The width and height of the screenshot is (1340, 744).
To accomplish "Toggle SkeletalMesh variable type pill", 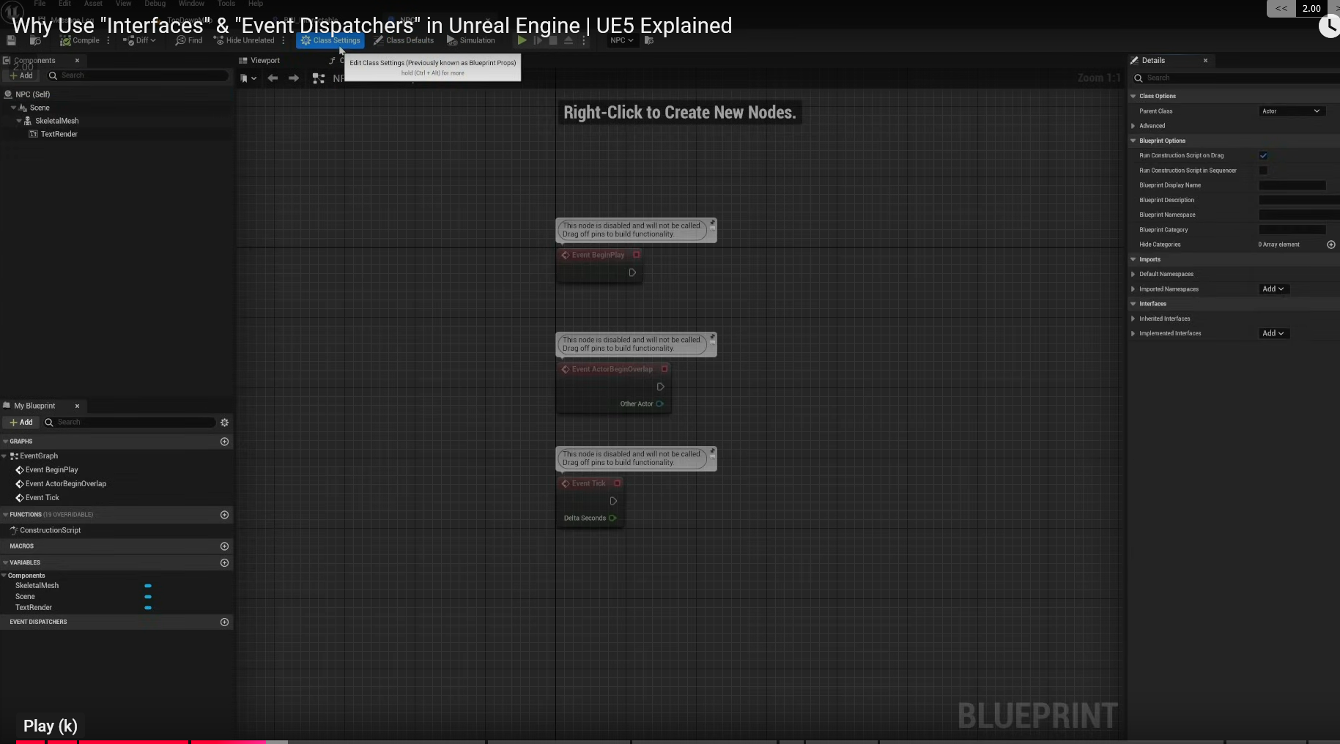I will [148, 586].
